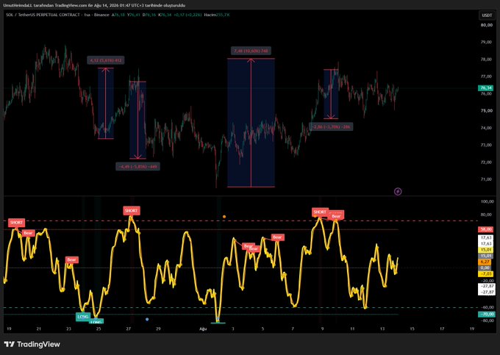Click the teal -70,00 indicator level label
This screenshot has width=500, height=355.
[485, 315]
